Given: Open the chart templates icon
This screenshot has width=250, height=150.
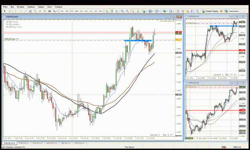Looking at the screenshot, I should coord(156,11).
